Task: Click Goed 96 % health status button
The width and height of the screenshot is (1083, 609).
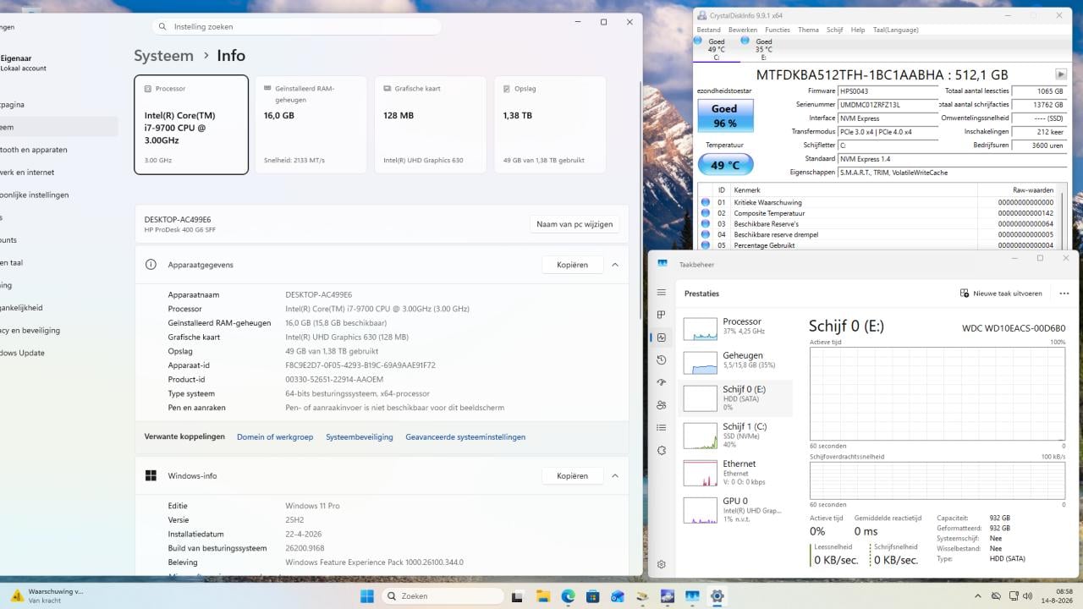Action: click(x=724, y=116)
